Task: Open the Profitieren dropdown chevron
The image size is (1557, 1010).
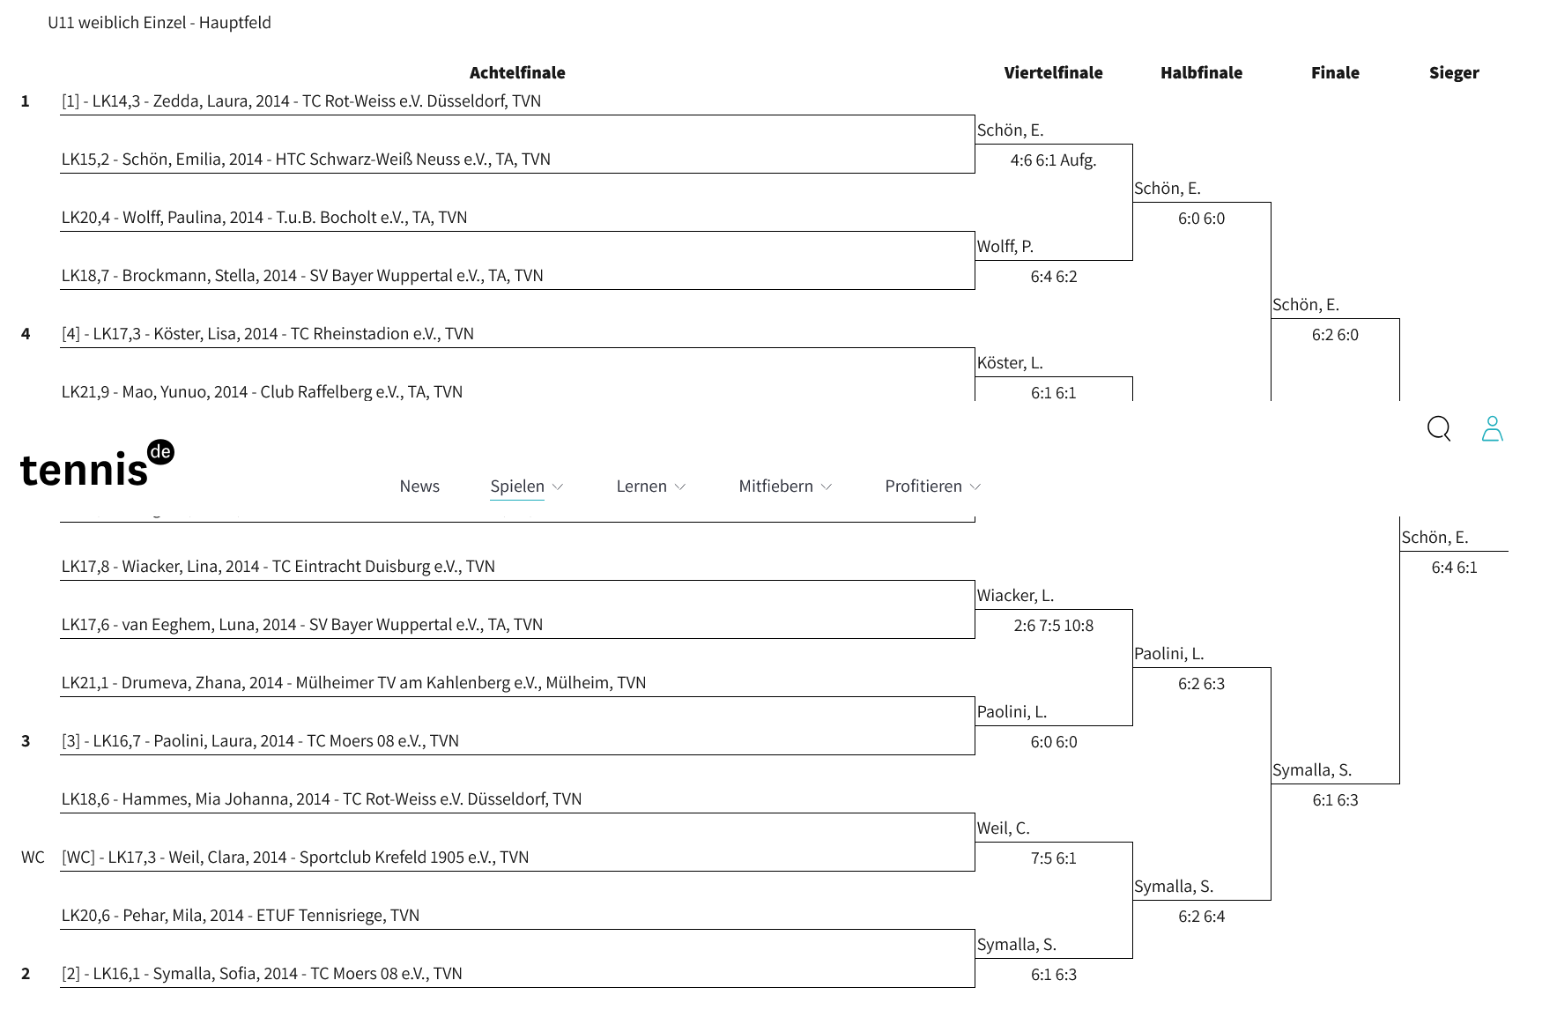Action: coord(975,486)
